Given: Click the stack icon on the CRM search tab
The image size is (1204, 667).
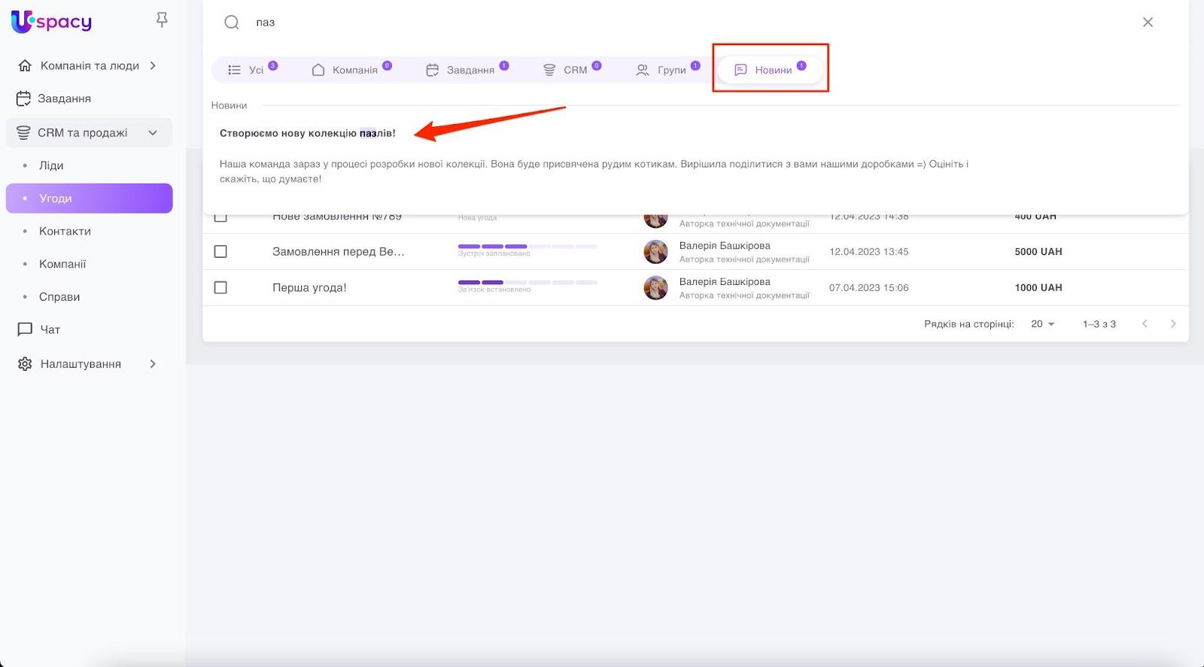Looking at the screenshot, I should (549, 70).
